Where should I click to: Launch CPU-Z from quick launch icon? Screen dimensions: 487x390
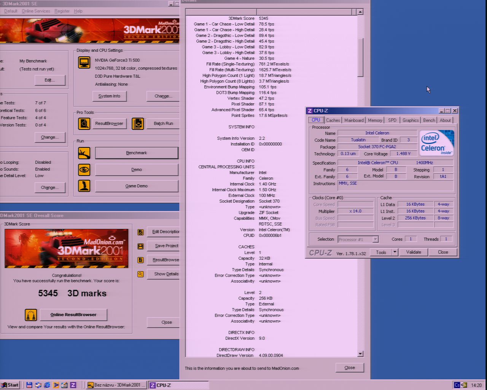click(x=73, y=385)
